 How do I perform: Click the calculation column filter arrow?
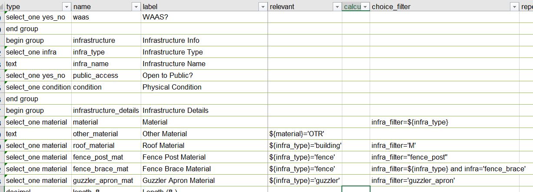point(365,7)
